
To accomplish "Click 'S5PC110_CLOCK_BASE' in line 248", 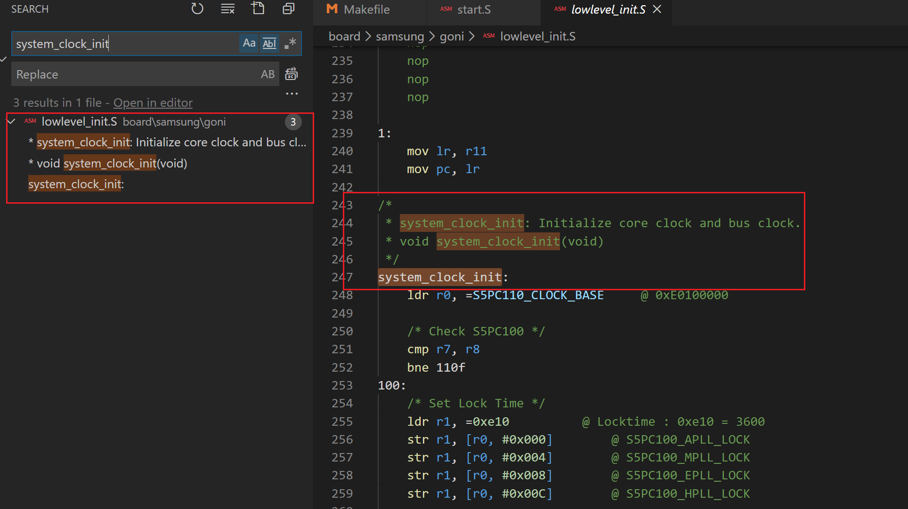I will (538, 295).
